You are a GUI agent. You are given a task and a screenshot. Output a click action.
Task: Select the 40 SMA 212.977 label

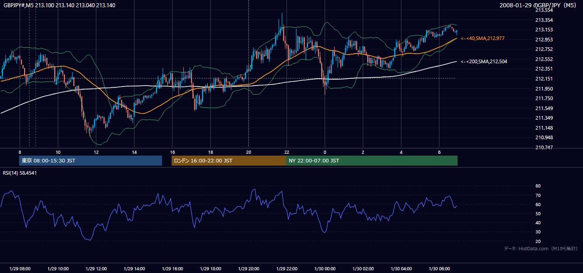click(x=483, y=38)
